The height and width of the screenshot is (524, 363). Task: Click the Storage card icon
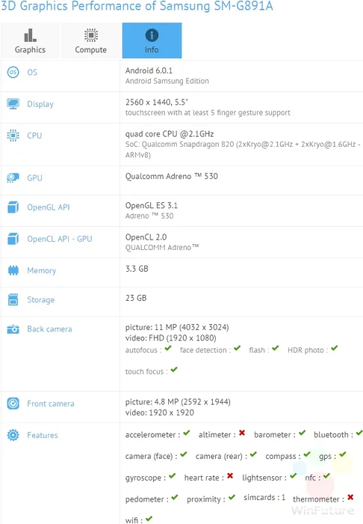pos(13,299)
